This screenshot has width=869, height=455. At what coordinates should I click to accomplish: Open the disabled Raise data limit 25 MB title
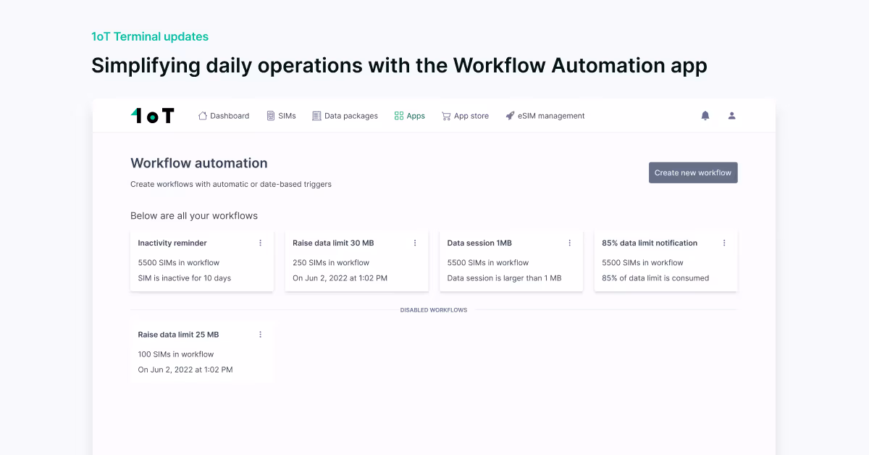178,335
